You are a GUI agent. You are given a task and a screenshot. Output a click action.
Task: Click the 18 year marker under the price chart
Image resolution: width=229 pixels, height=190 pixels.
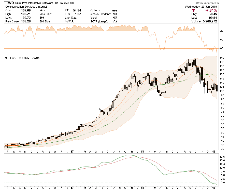tap(142, 152)
